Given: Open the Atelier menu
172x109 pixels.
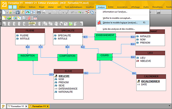Looking at the screenshot, I should [x=51, y=7].
